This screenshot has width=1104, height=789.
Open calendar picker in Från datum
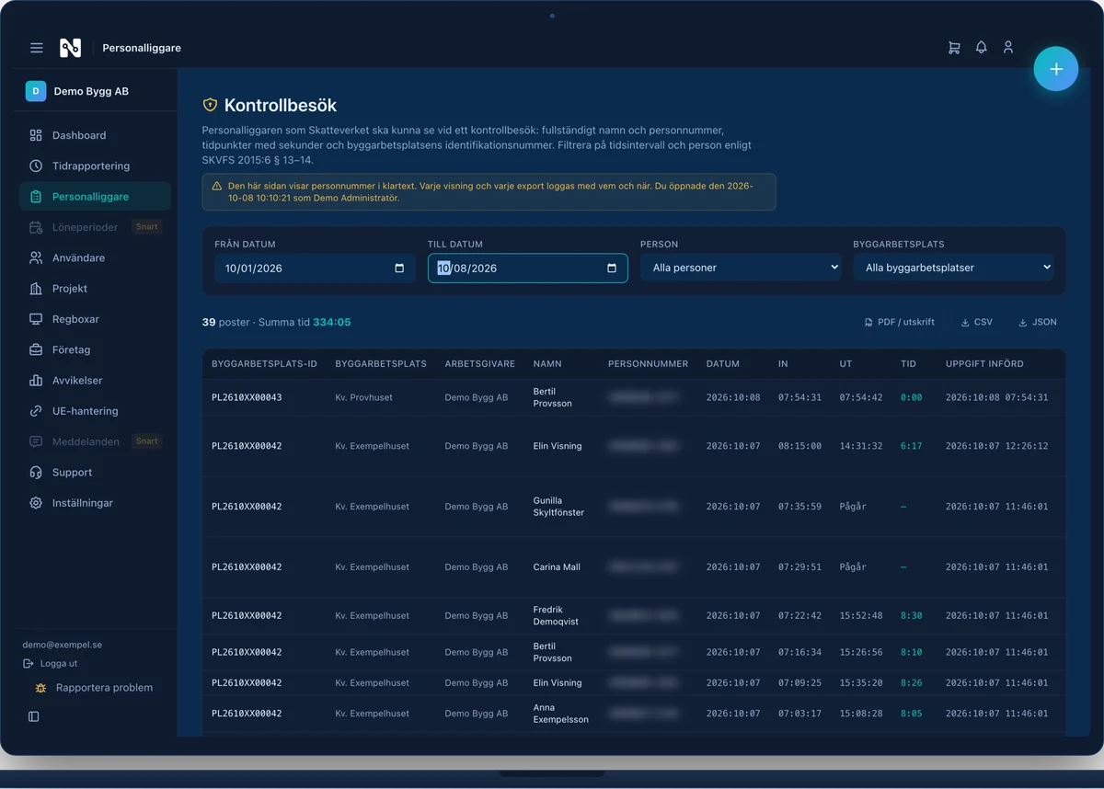coord(399,269)
